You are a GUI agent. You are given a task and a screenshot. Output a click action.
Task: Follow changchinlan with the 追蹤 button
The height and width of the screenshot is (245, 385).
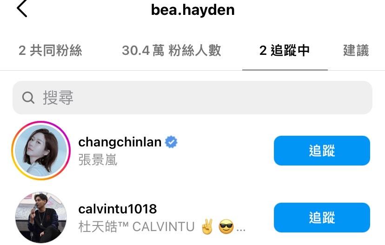[322, 151]
